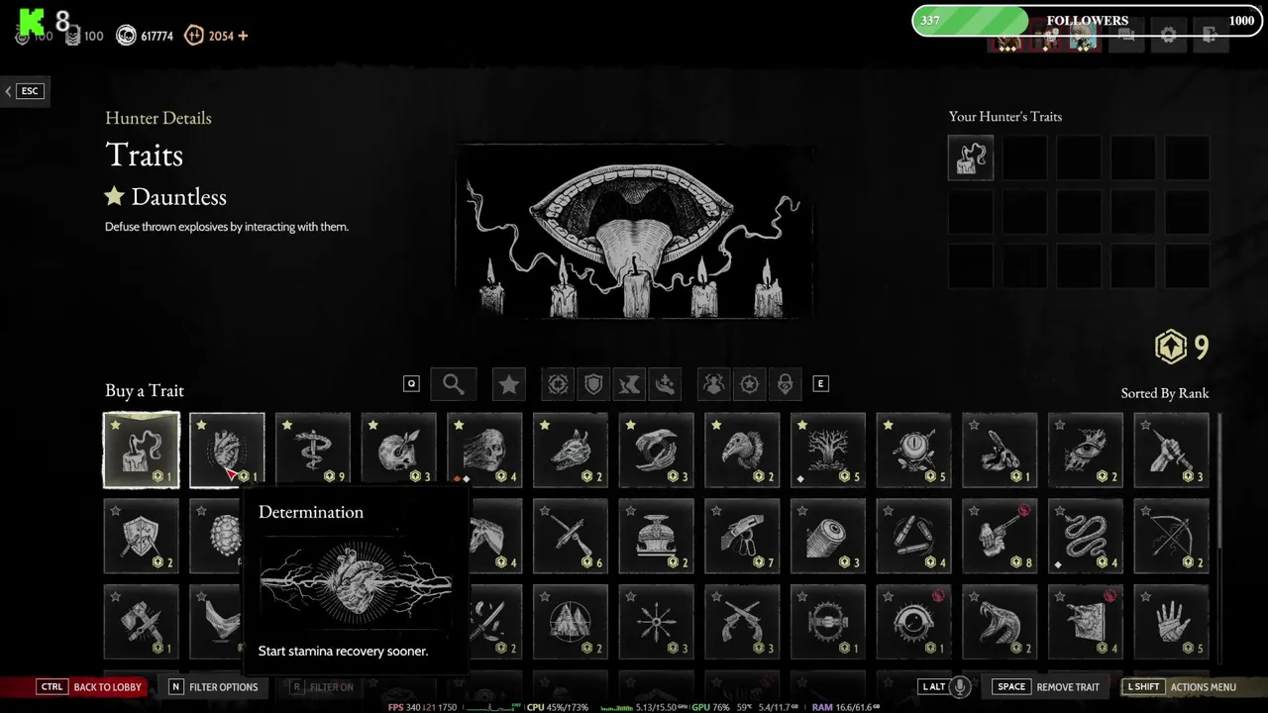
Task: Select the hand with knife trait tile
Action: coord(1172,451)
